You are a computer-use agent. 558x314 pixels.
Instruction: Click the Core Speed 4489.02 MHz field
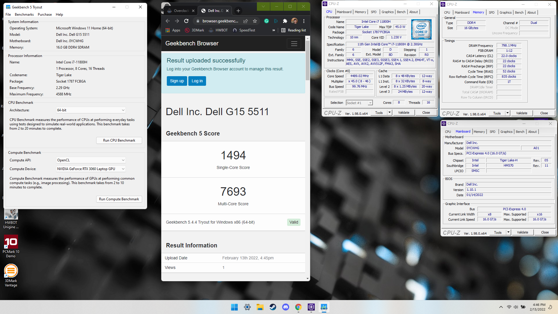pyautogui.click(x=359, y=76)
